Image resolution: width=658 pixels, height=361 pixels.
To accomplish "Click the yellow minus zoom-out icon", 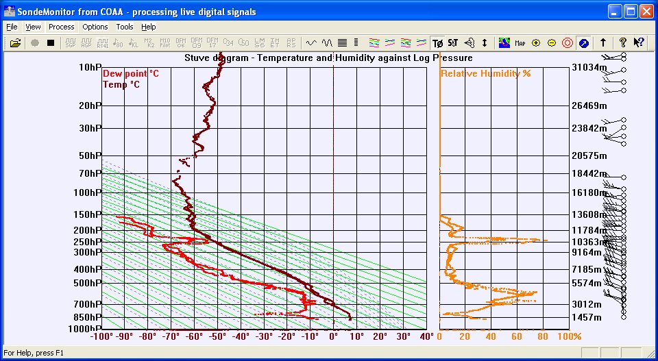I will tap(551, 42).
